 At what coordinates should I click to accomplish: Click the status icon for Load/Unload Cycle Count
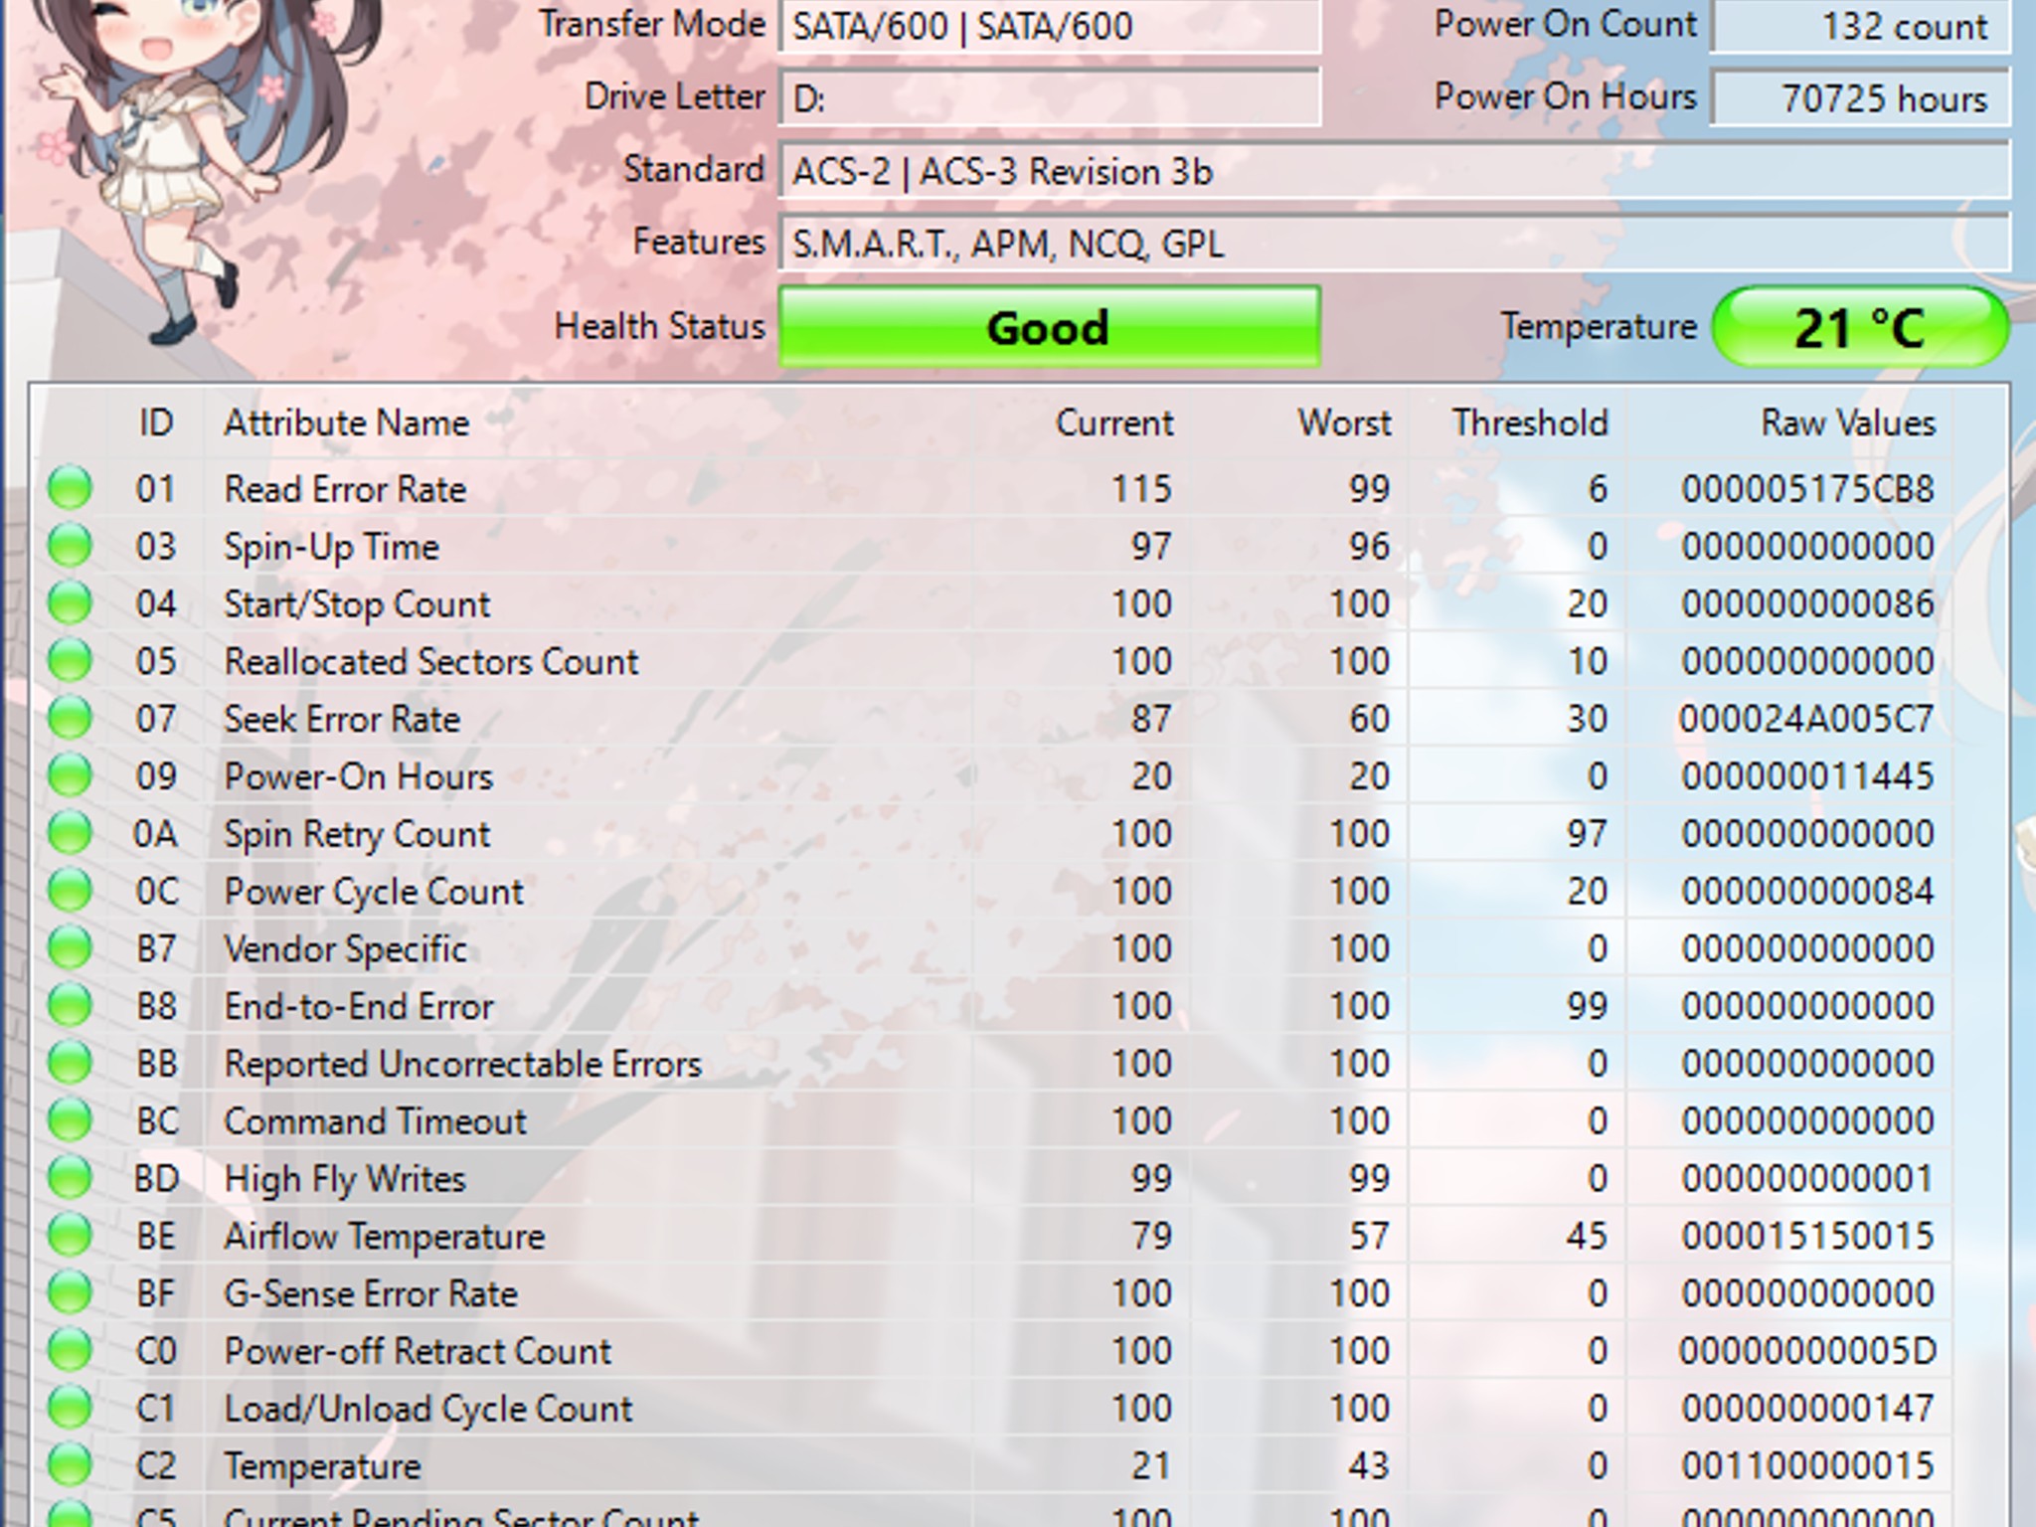(x=71, y=1408)
